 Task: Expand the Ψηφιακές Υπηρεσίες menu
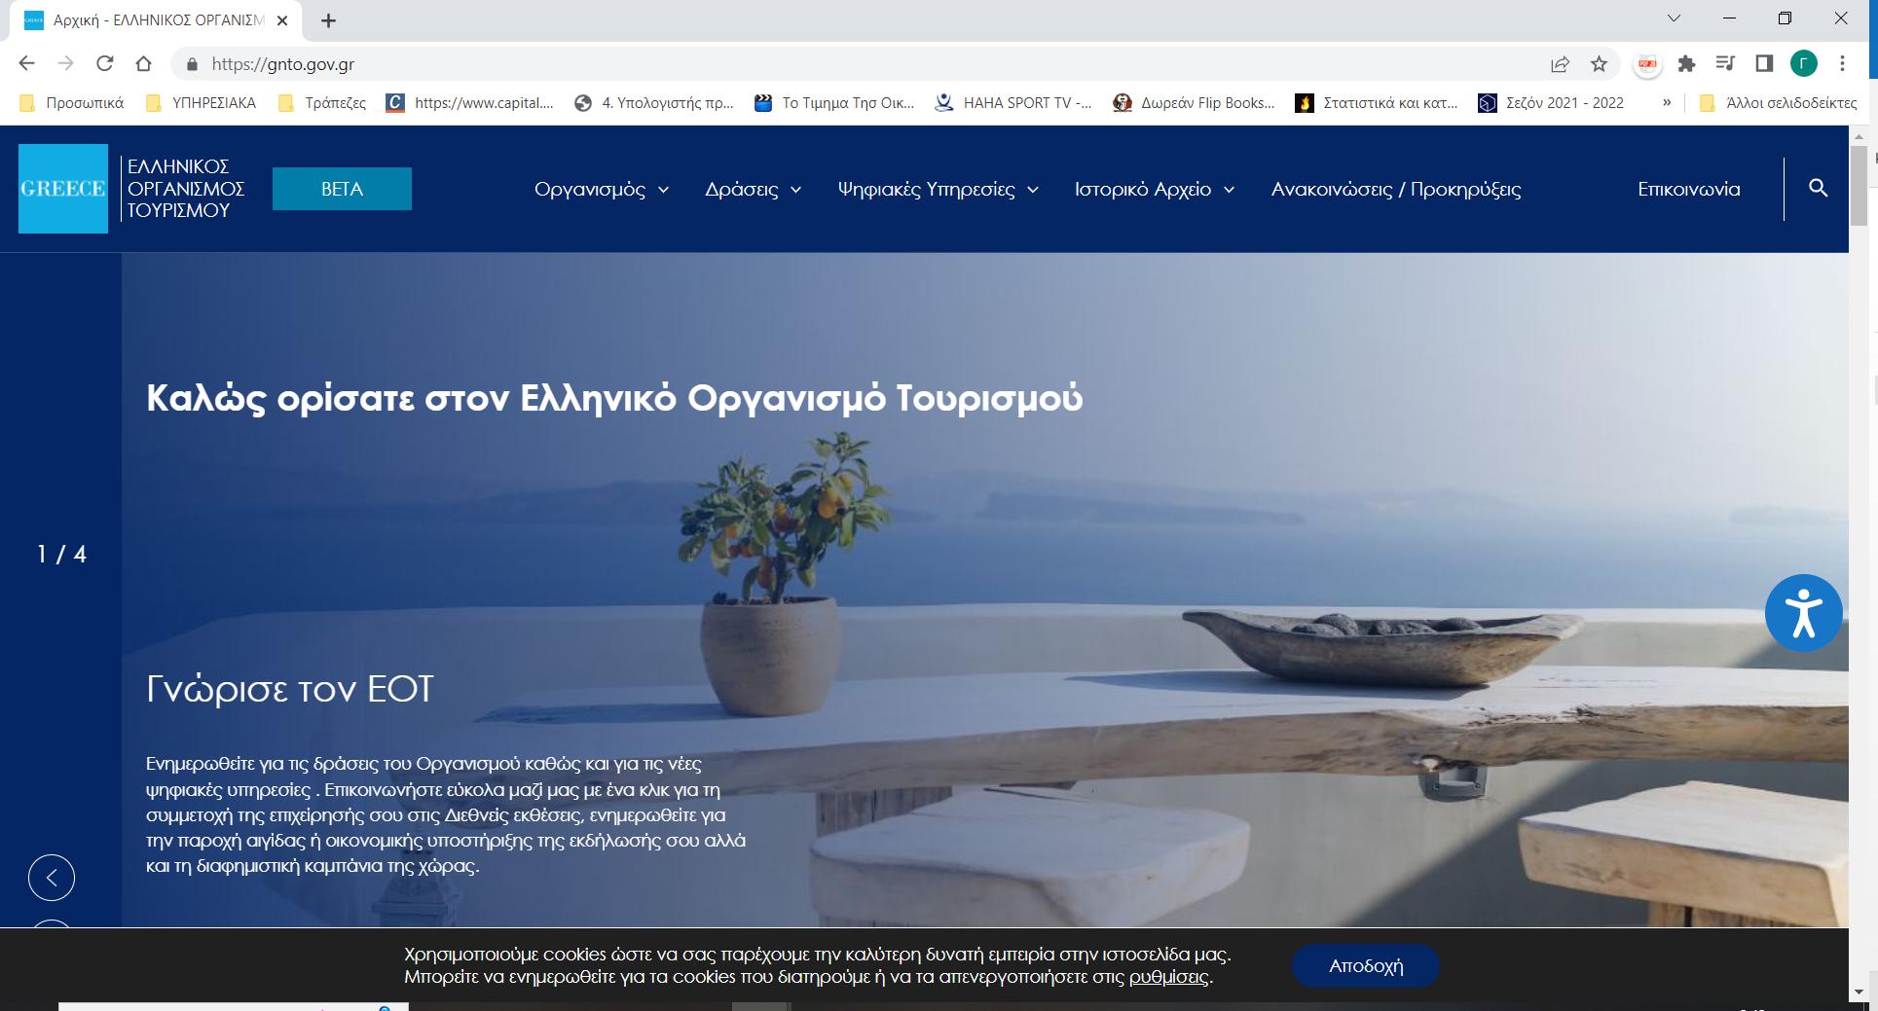[x=938, y=190]
